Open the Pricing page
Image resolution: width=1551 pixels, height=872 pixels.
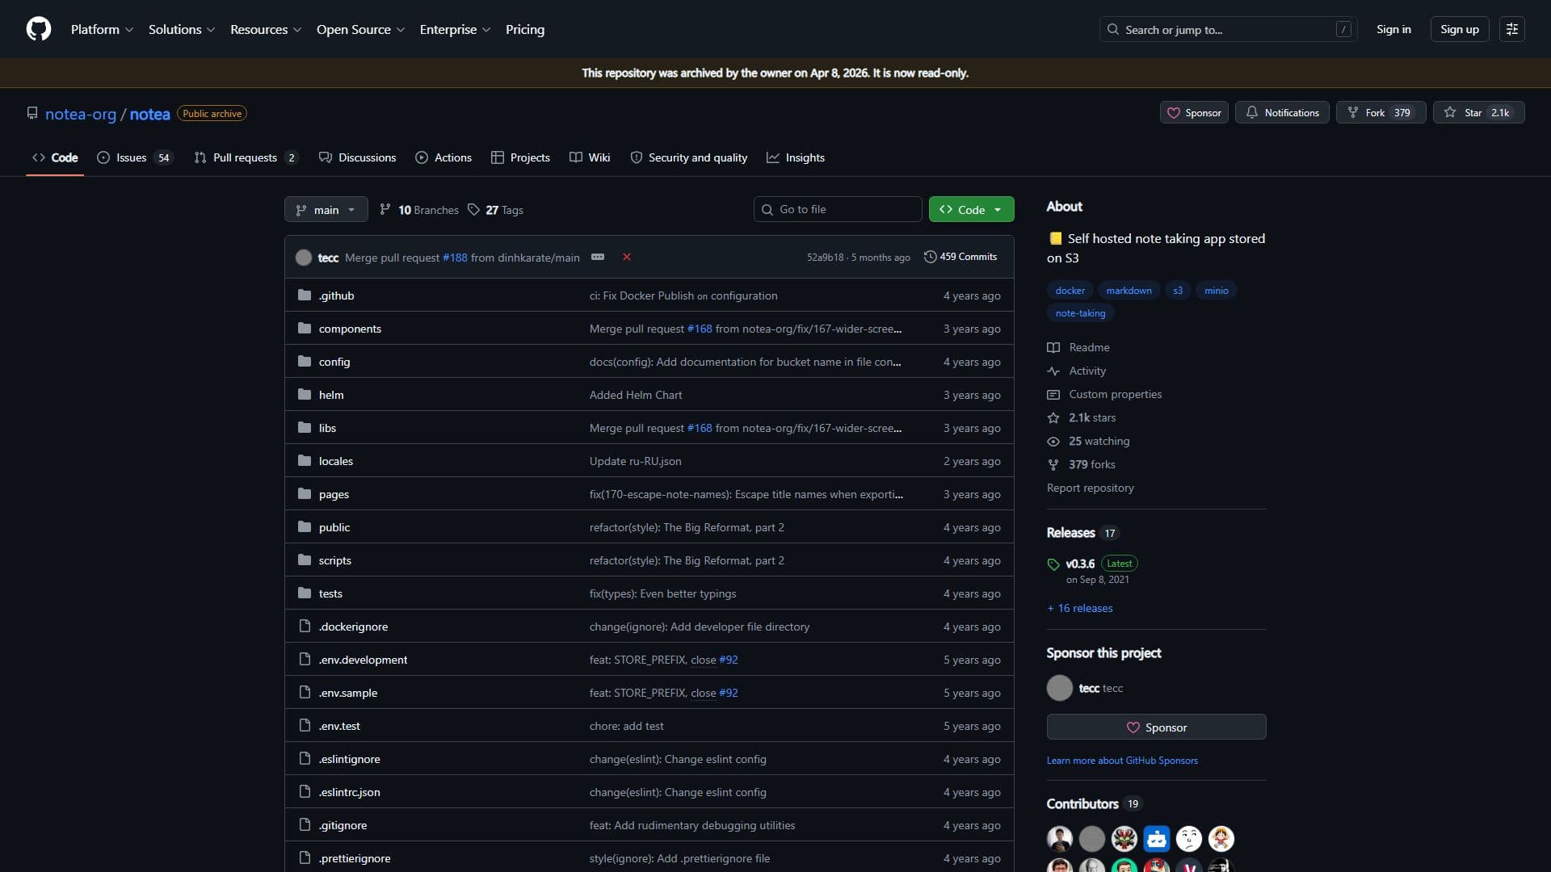coord(525,29)
